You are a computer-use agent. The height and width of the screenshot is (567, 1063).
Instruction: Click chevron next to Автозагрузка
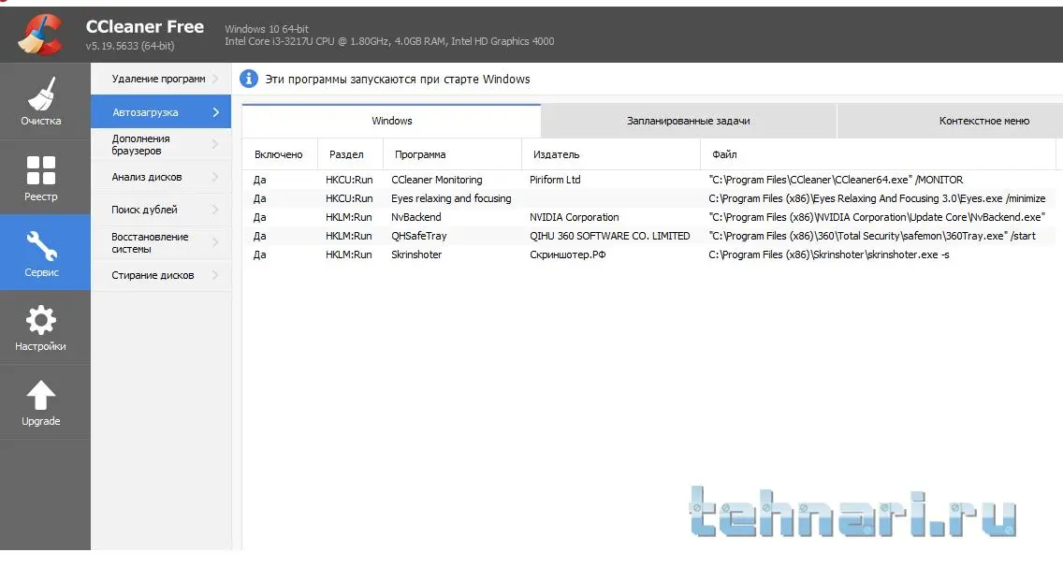[x=215, y=112]
